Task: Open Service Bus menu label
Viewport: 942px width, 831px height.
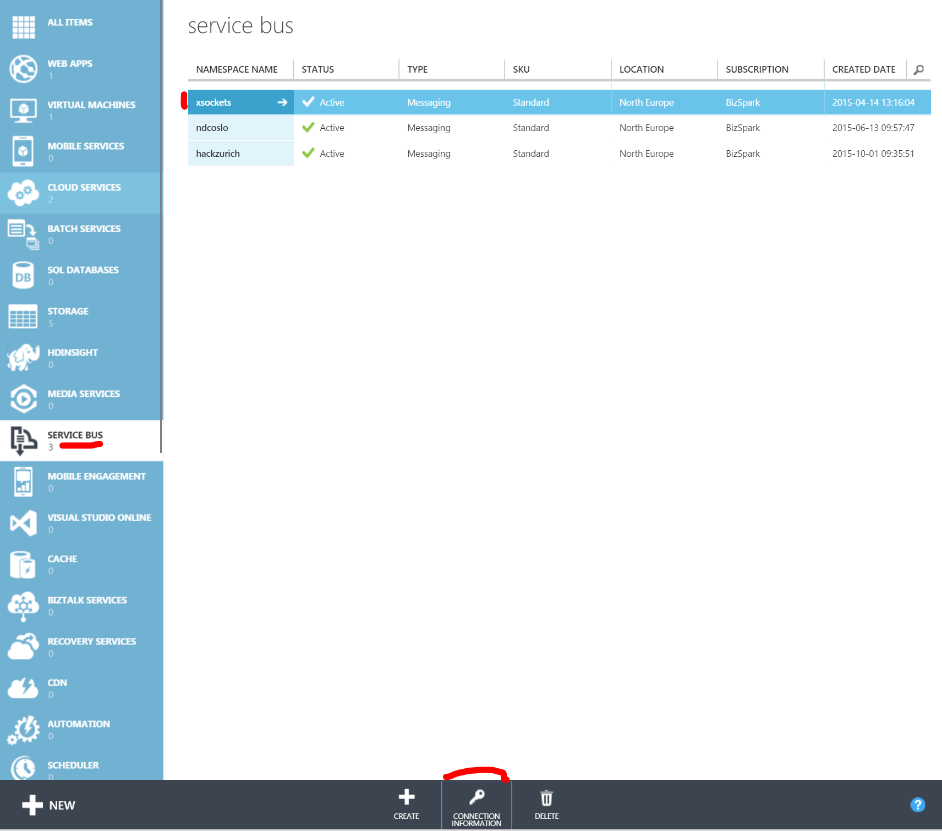Action: coord(75,435)
